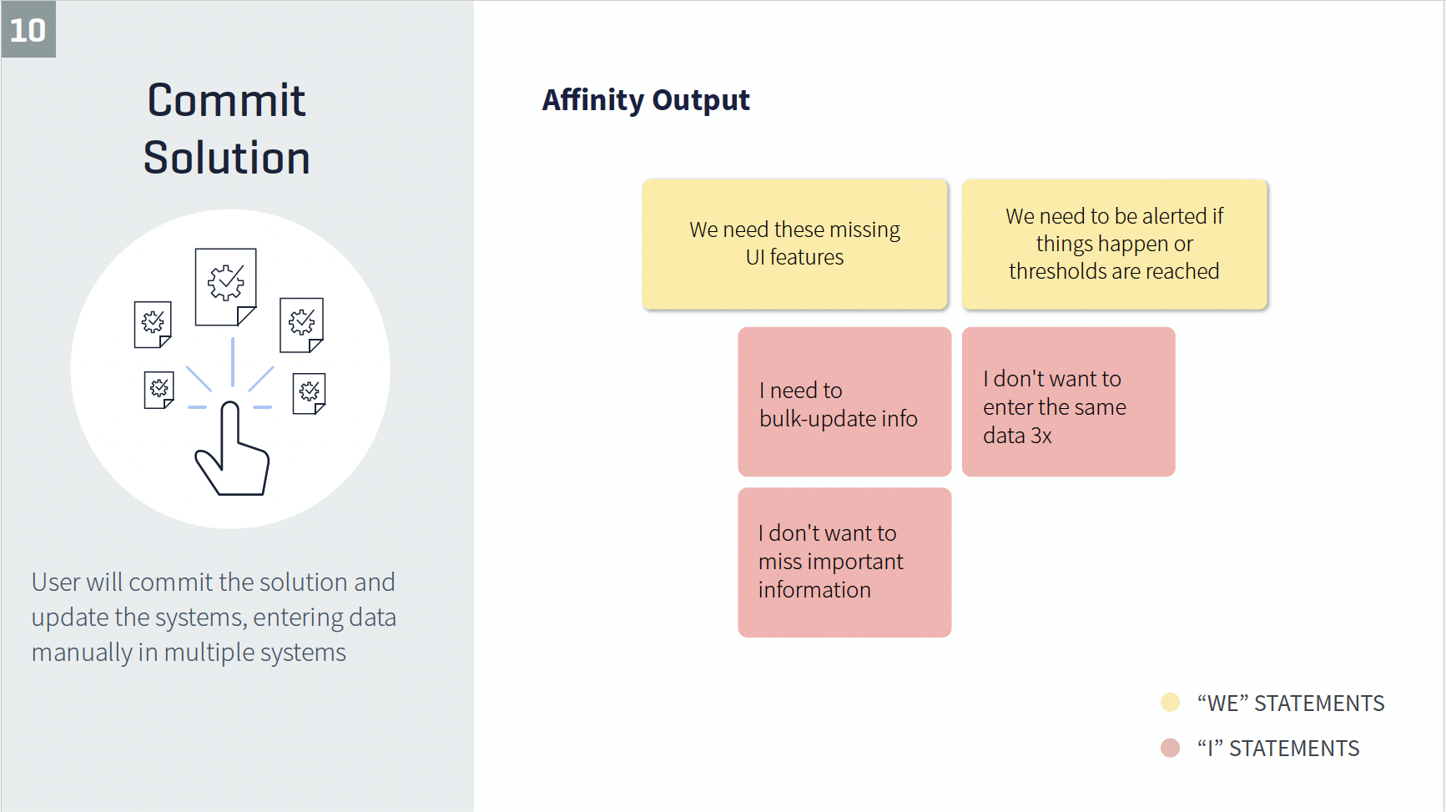Click the slide number 10 badge

(x=28, y=30)
